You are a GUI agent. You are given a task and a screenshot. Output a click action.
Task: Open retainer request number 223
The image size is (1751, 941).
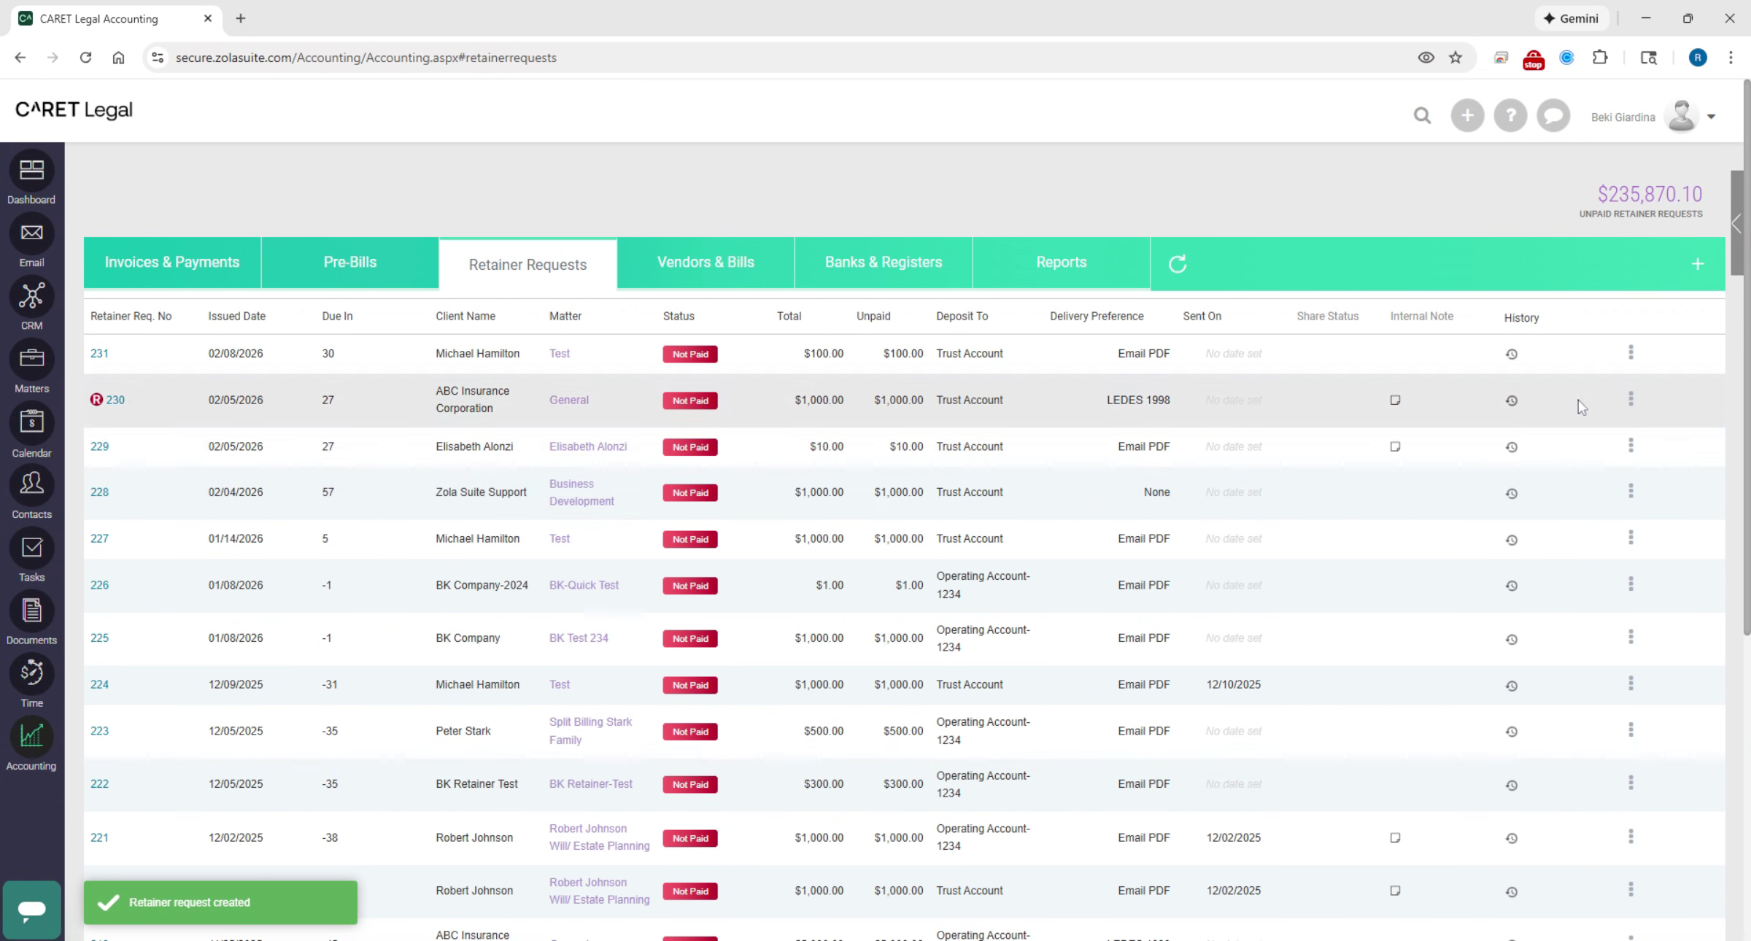coord(99,732)
